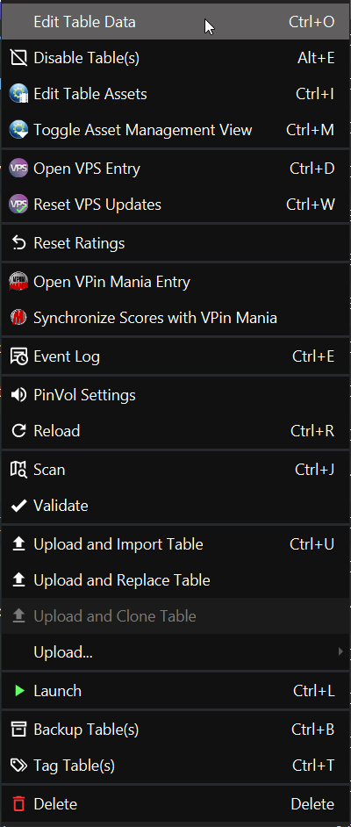Click the PinVol speaker icon
Viewport: 351px width, 827px height.
coord(18,395)
